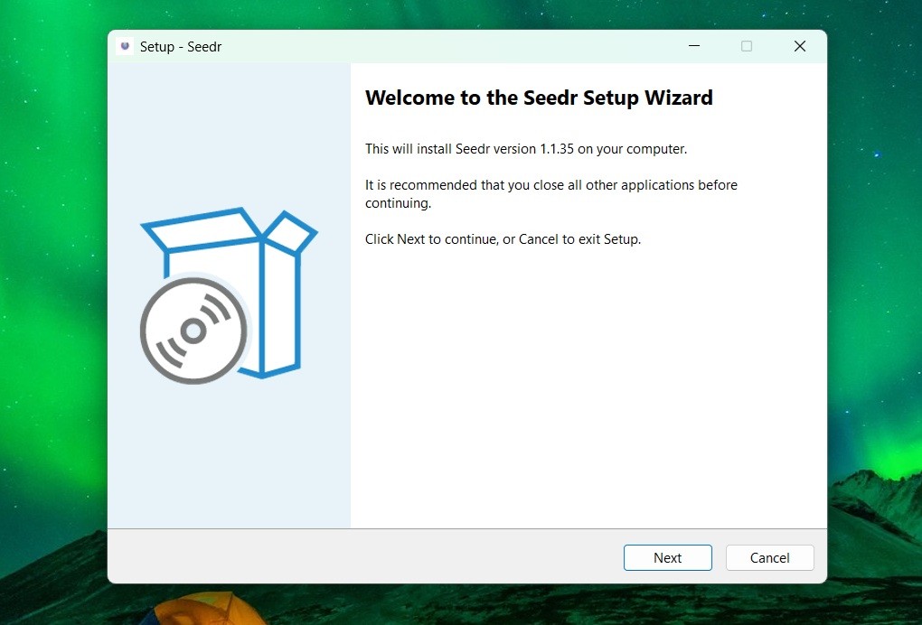This screenshot has height=625, width=922.
Task: Click the 'It is recommended that you close' paragraph
Action: [x=551, y=194]
